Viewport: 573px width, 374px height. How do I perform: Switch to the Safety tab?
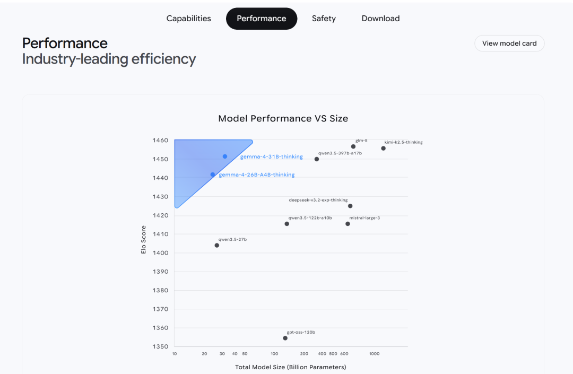(324, 19)
